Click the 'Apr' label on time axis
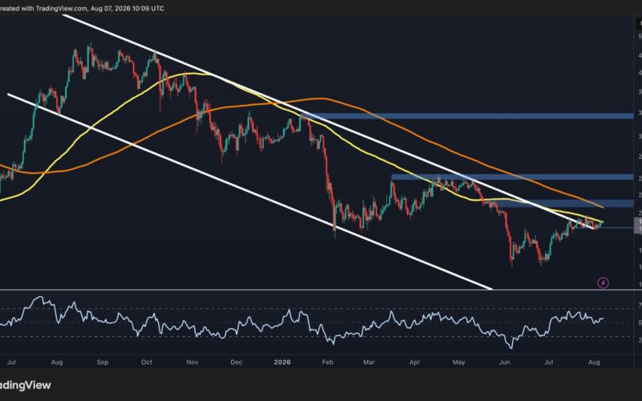 coord(415,363)
